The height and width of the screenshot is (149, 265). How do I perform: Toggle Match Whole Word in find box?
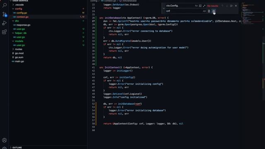(x=200, y=6)
